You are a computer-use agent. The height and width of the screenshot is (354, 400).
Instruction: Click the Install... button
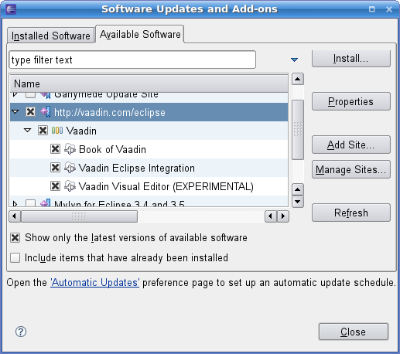[x=351, y=59]
